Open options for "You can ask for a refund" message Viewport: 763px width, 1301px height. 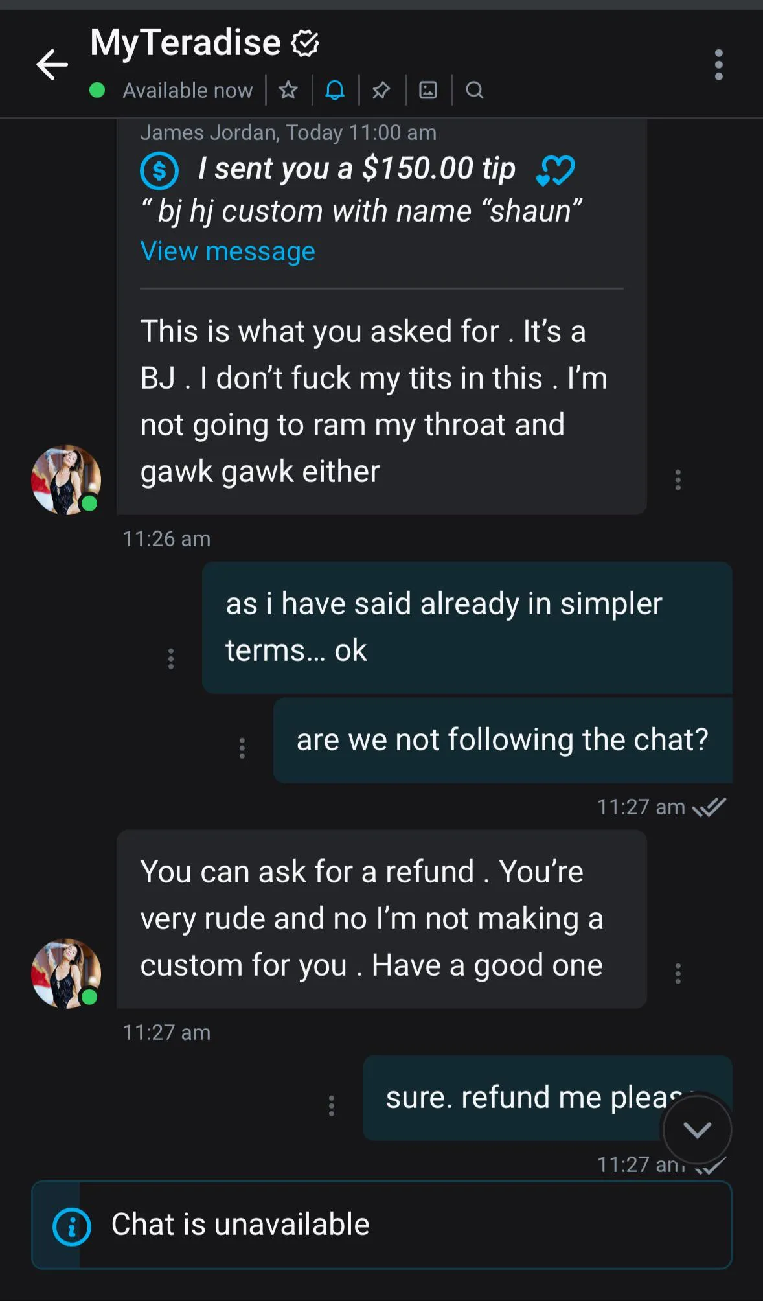tap(678, 974)
